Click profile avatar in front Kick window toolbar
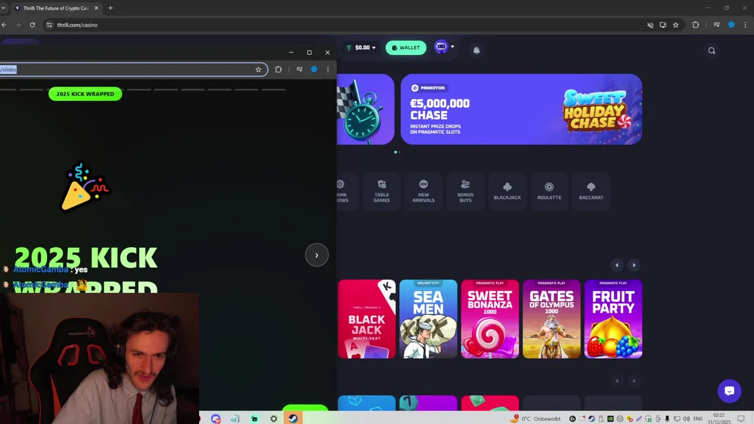This screenshot has height=424, width=754. click(x=314, y=69)
